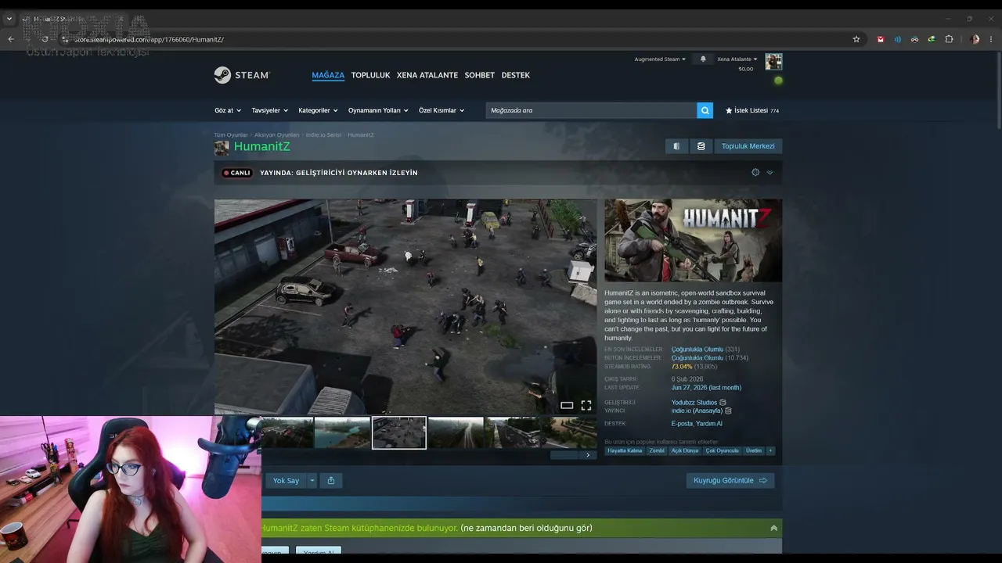Add another tag with plus button
The height and width of the screenshot is (563, 1002).
pos(770,450)
